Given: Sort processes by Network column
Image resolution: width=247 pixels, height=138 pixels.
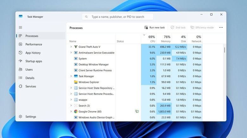Looking at the screenshot, I should click(x=195, y=38).
